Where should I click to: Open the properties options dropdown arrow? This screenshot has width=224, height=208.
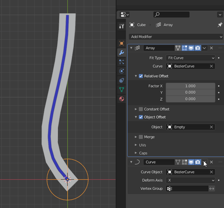tap(220, 15)
